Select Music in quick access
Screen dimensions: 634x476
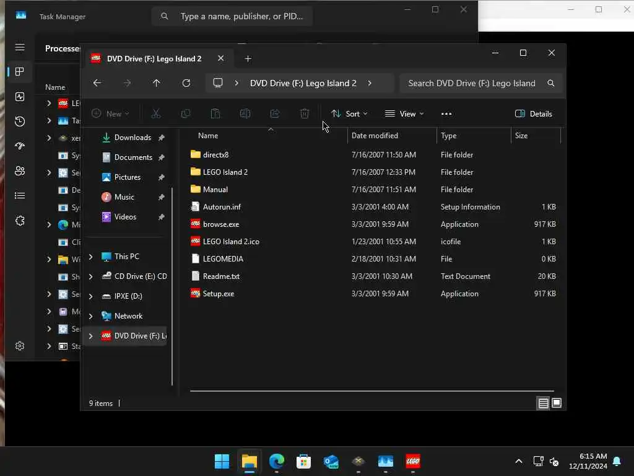[x=124, y=197]
